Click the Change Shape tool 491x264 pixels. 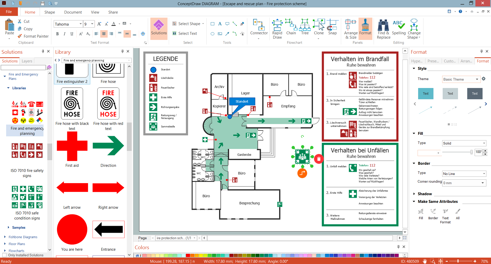(414, 28)
